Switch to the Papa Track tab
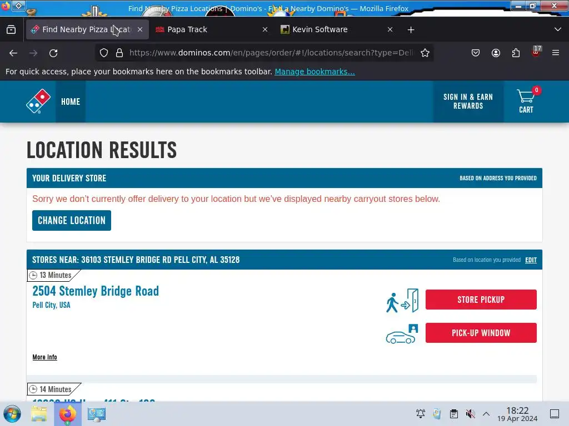The height and width of the screenshot is (426, 569). 212,29
